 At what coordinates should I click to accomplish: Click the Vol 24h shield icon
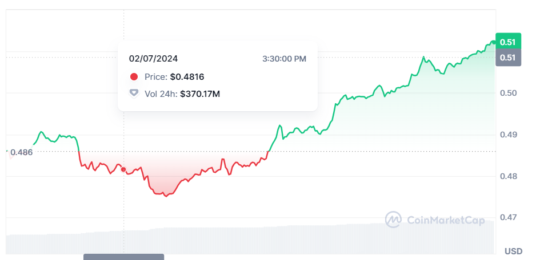point(134,94)
